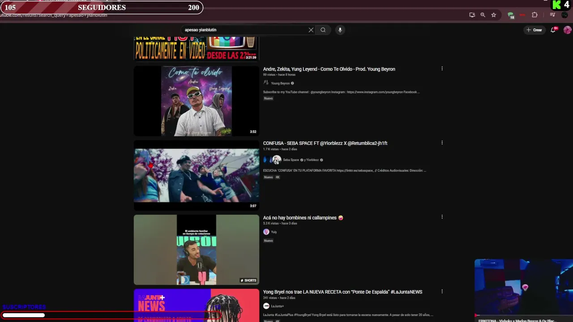Play the 'Politicamente en video' thumbnail

197,49
